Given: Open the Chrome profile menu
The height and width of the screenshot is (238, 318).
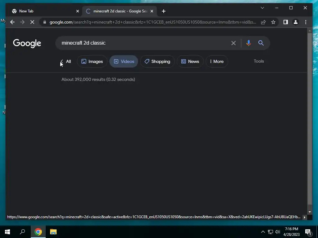Looking at the screenshot, I should point(296,22).
